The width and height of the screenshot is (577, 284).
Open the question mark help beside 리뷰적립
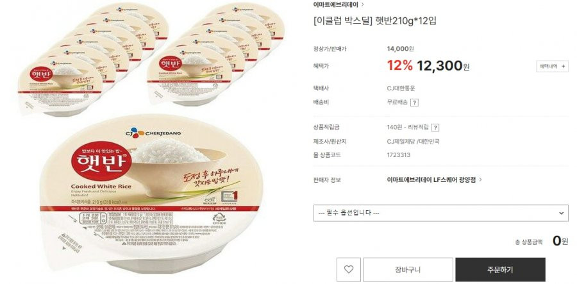pos(435,128)
